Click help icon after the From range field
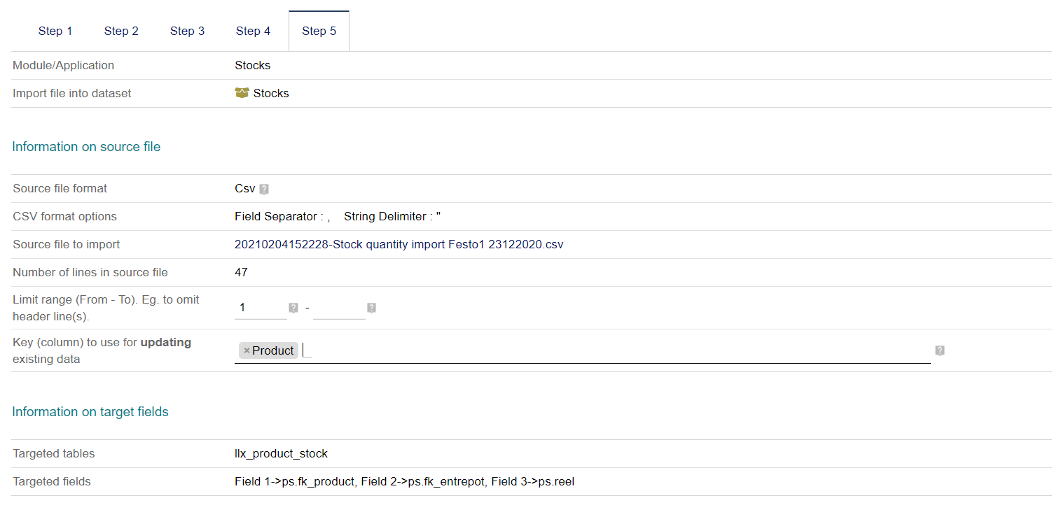Screen dimensions: 1052x526 [x=293, y=308]
